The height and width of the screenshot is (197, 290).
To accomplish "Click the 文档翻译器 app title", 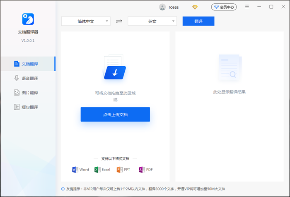I will 28,32.
